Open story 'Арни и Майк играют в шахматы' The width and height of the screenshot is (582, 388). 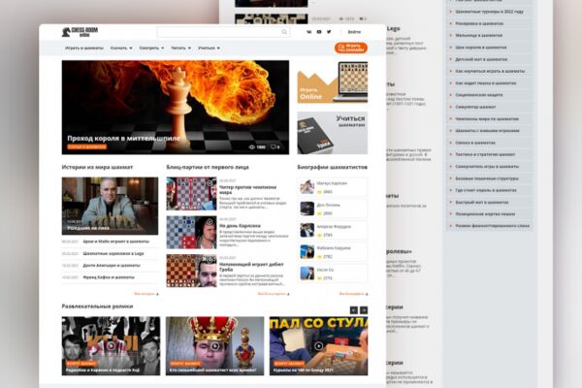[x=115, y=242]
